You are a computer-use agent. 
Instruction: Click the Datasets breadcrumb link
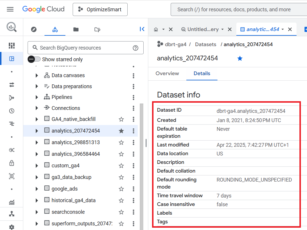click(x=206, y=44)
